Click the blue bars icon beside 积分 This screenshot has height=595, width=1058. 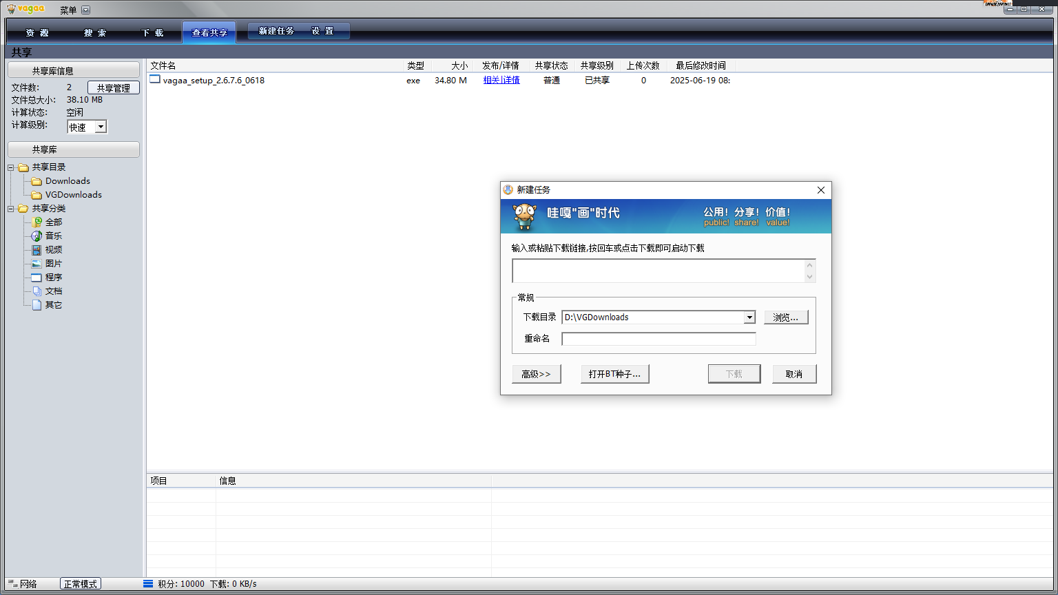pos(148,584)
